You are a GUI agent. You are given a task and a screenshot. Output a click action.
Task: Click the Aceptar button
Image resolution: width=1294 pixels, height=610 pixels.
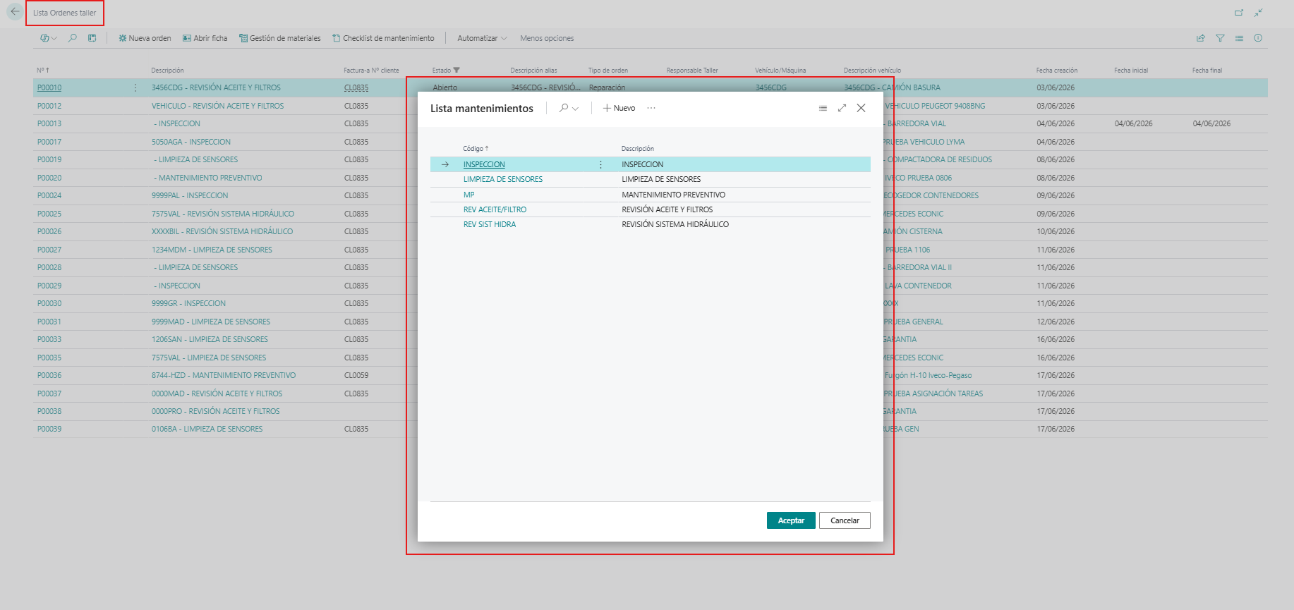[x=791, y=520]
